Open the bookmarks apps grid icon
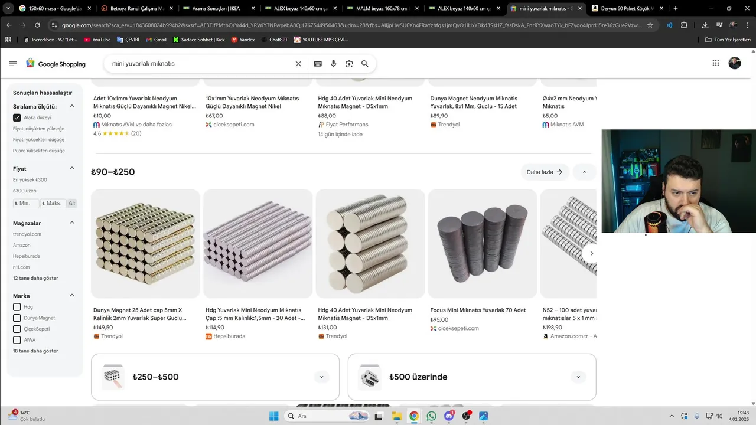756x425 pixels. (x=8, y=40)
